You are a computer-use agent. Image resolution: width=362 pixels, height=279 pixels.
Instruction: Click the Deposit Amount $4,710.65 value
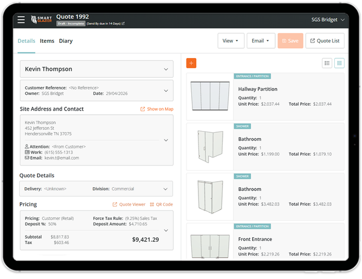click(138, 224)
